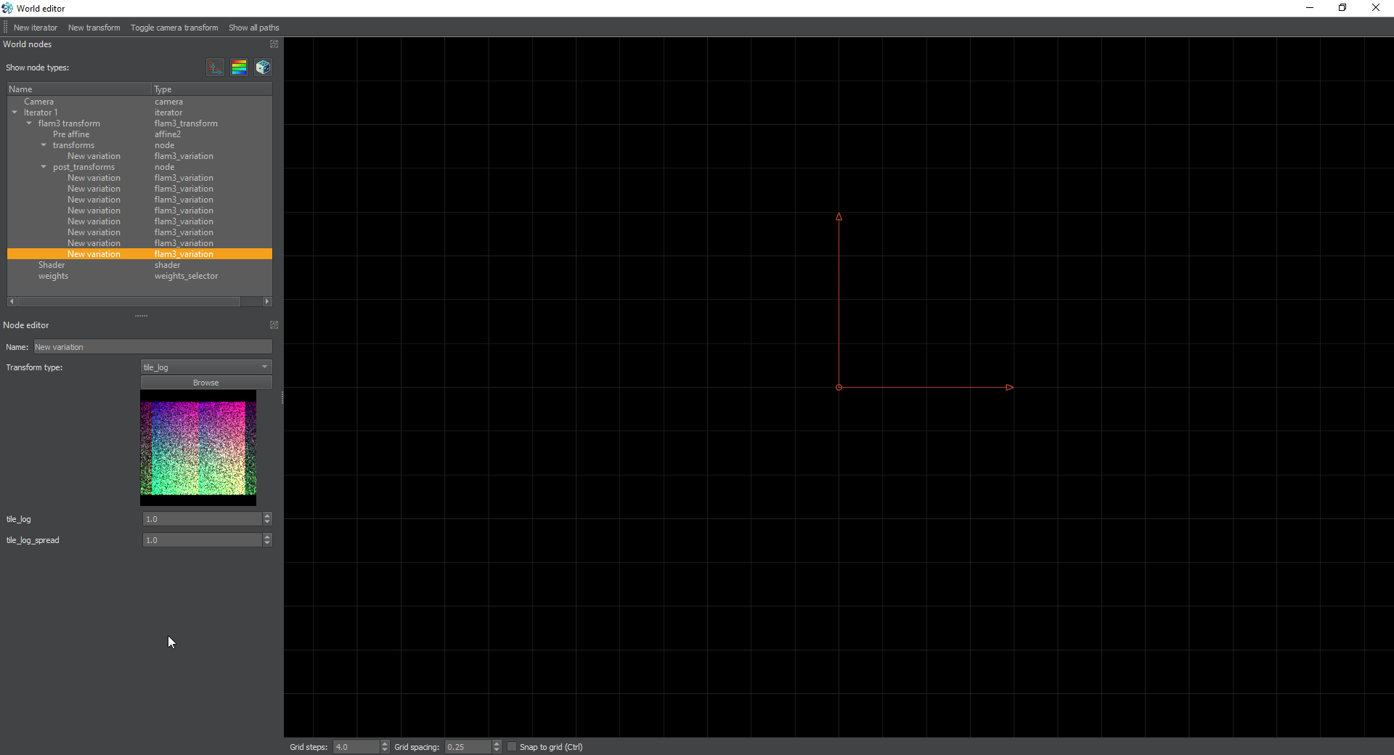Click Toggle camera transform
This screenshot has height=755, width=1394.
click(174, 28)
